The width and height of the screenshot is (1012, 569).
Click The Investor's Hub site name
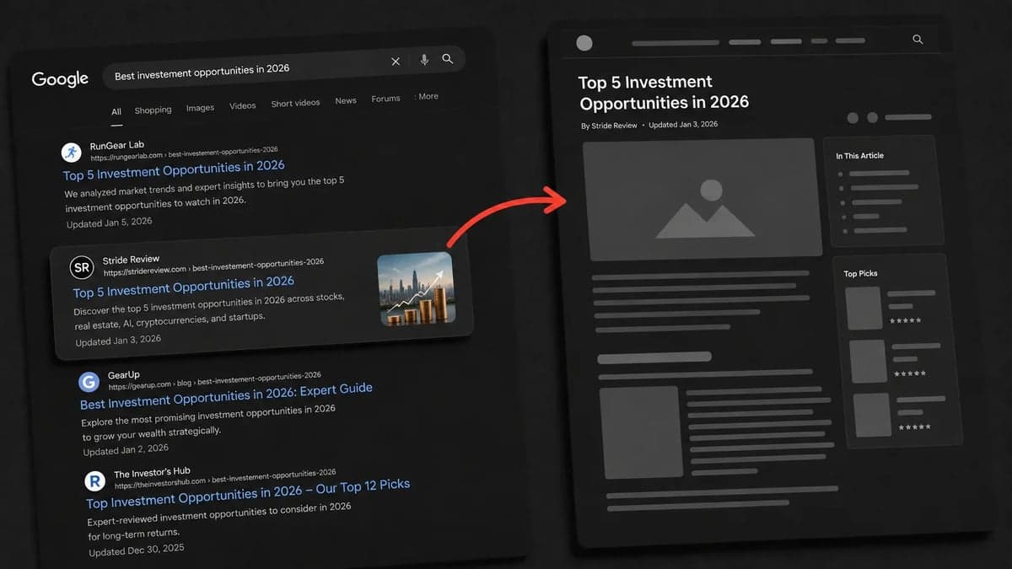(152, 474)
